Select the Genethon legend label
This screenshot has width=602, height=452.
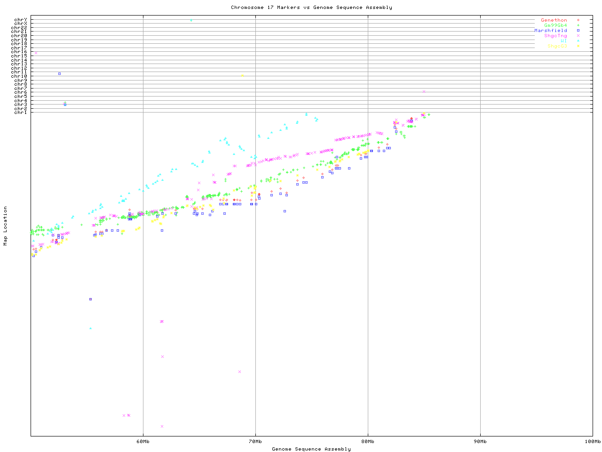click(554, 20)
